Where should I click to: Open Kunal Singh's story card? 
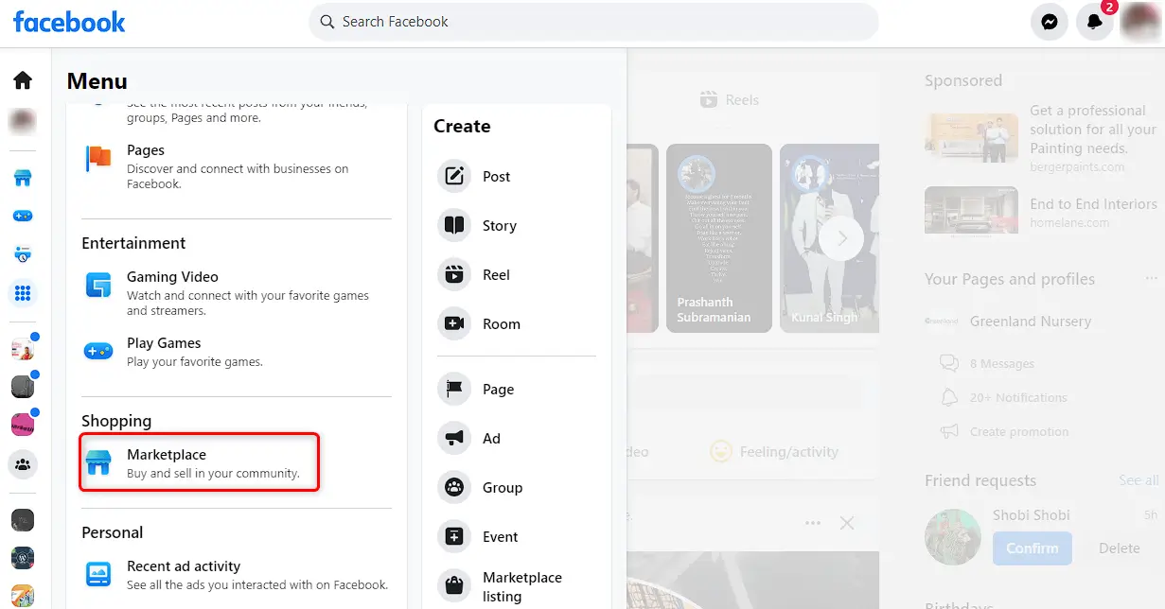(x=831, y=238)
